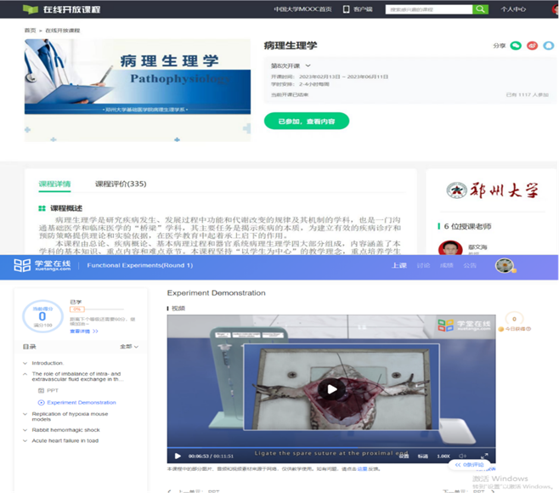Open 查看详情 link under progress
The height and width of the screenshot is (493, 559).
(84, 331)
